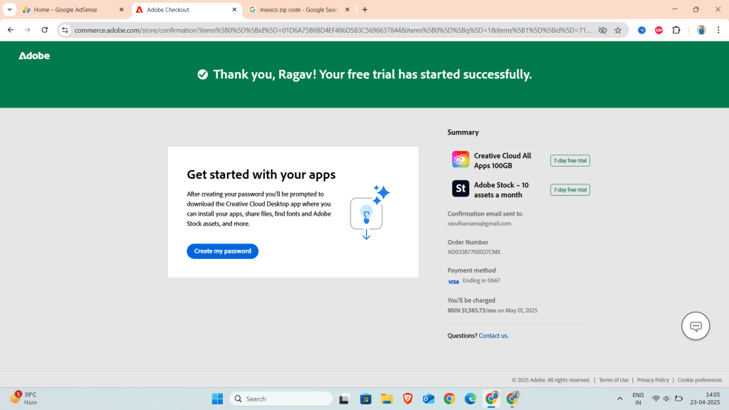Show hidden system tray icons

(x=620, y=399)
